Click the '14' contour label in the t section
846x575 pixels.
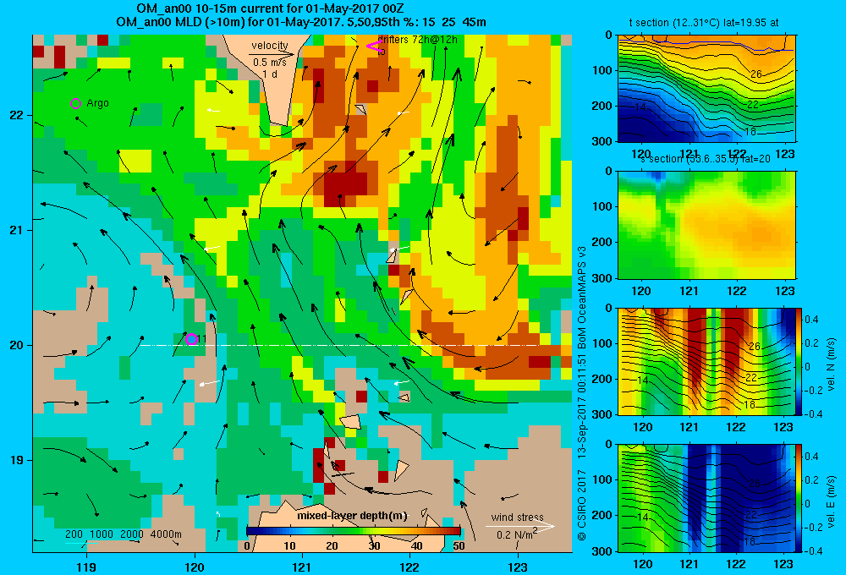click(640, 107)
